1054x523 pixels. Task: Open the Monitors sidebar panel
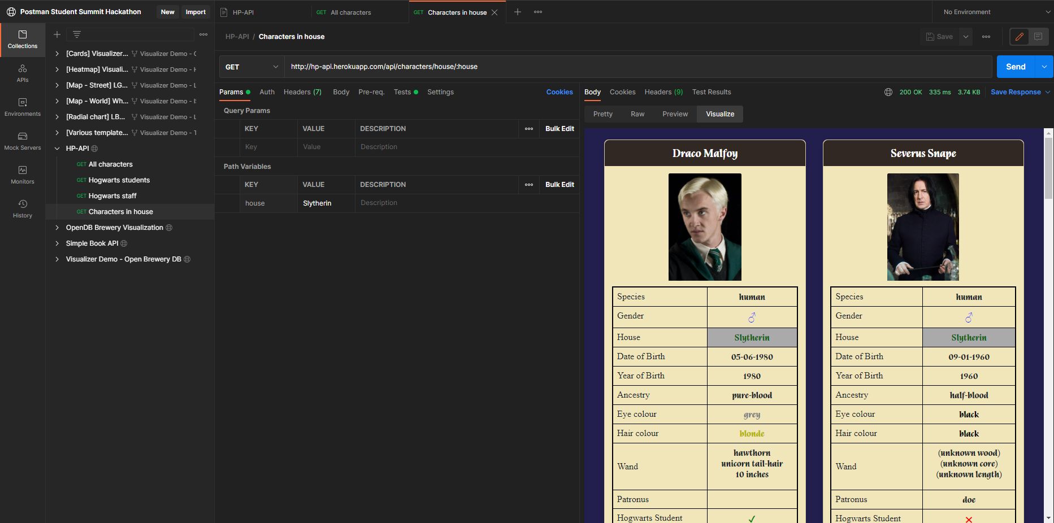[23, 175]
